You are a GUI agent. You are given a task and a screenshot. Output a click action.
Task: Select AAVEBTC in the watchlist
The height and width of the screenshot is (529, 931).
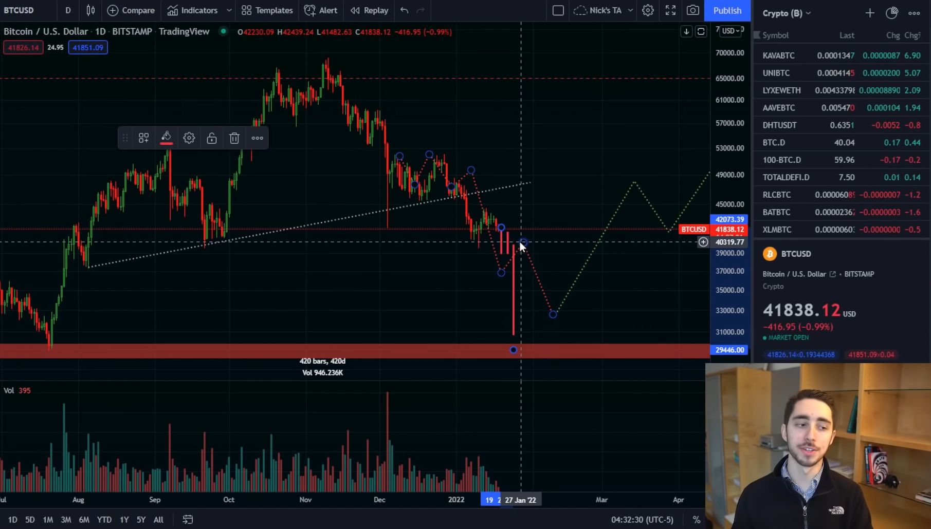click(842, 108)
